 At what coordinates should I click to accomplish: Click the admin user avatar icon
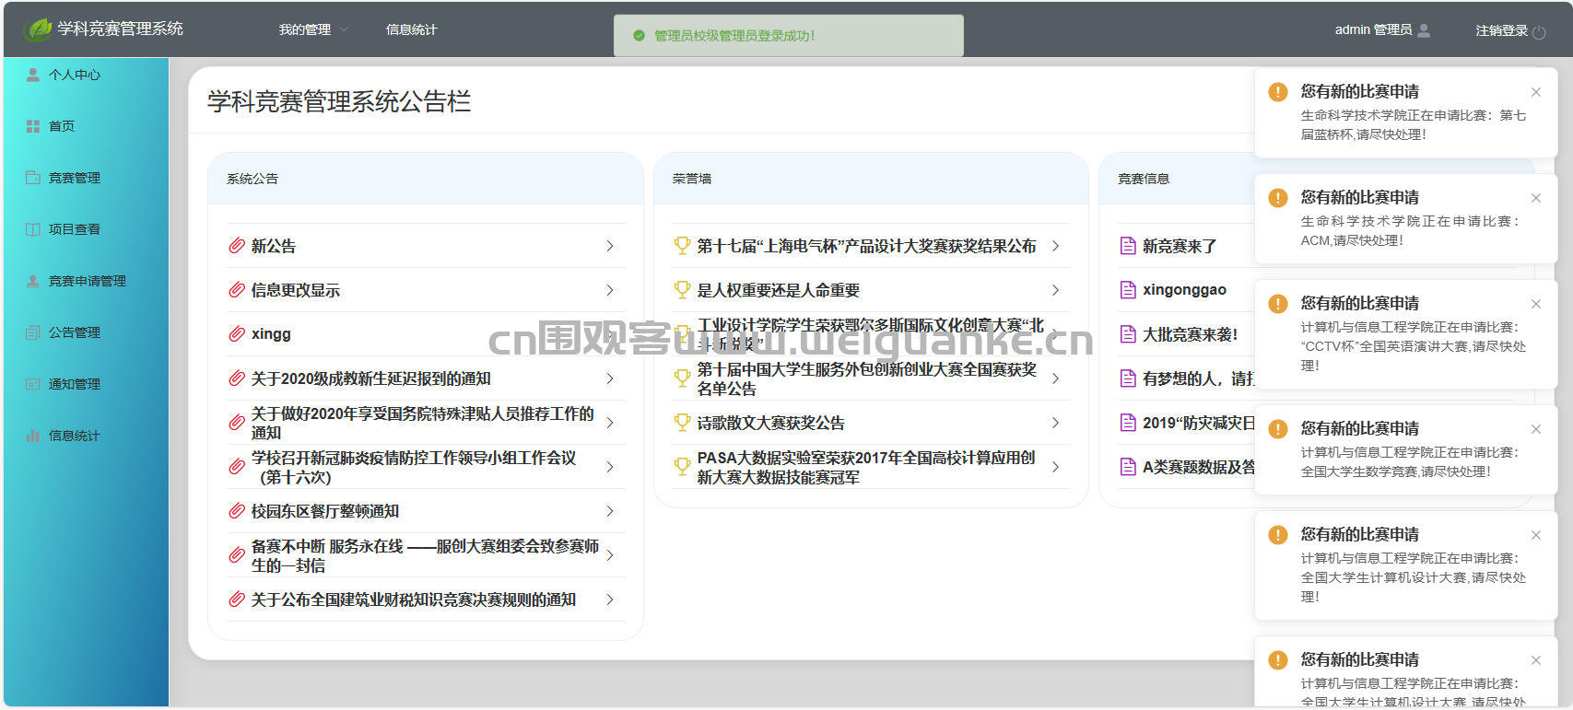pyautogui.click(x=1424, y=30)
